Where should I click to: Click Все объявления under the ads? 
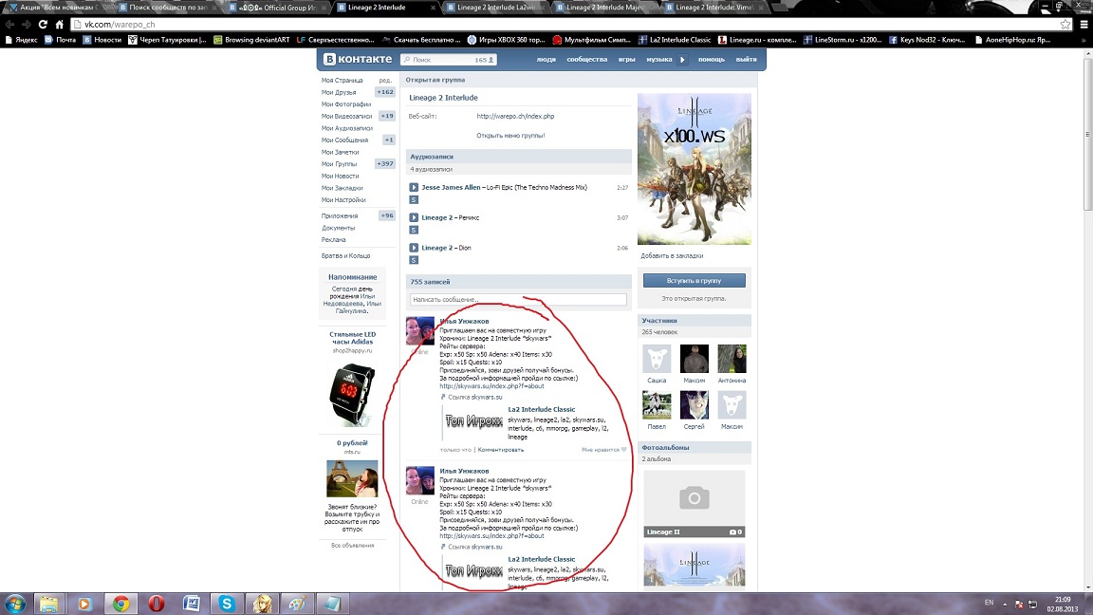[x=352, y=546]
